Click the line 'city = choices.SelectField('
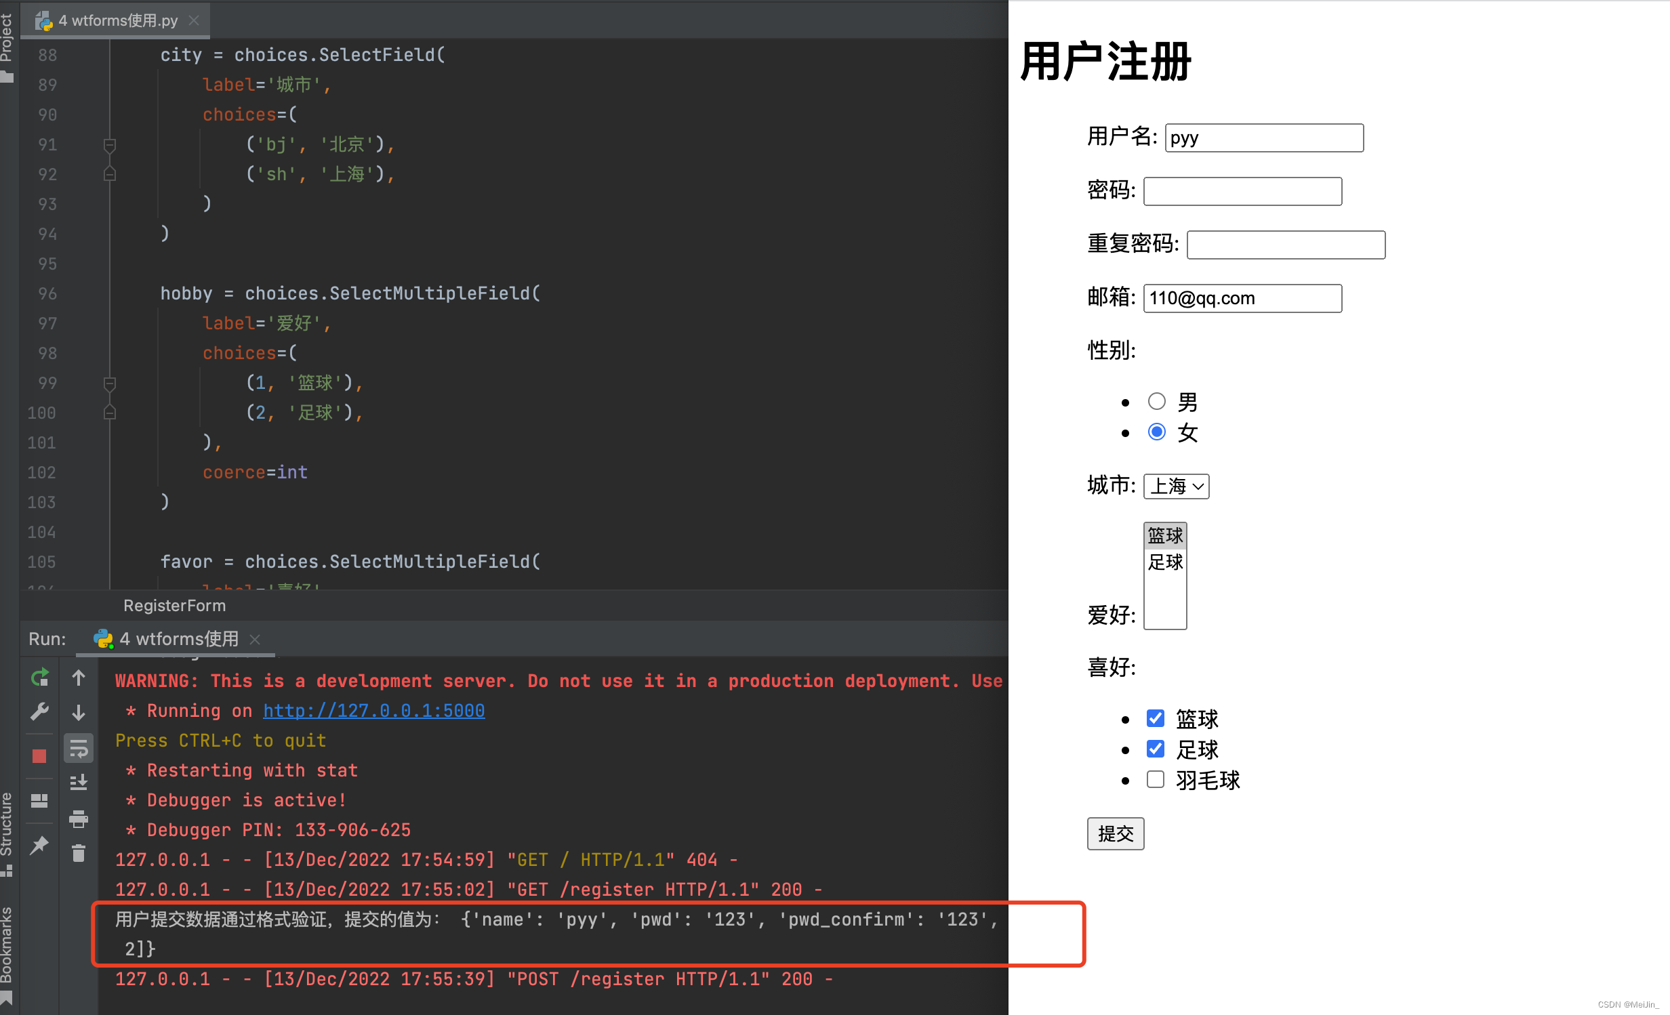Screen dimensions: 1670x1015 [302, 55]
